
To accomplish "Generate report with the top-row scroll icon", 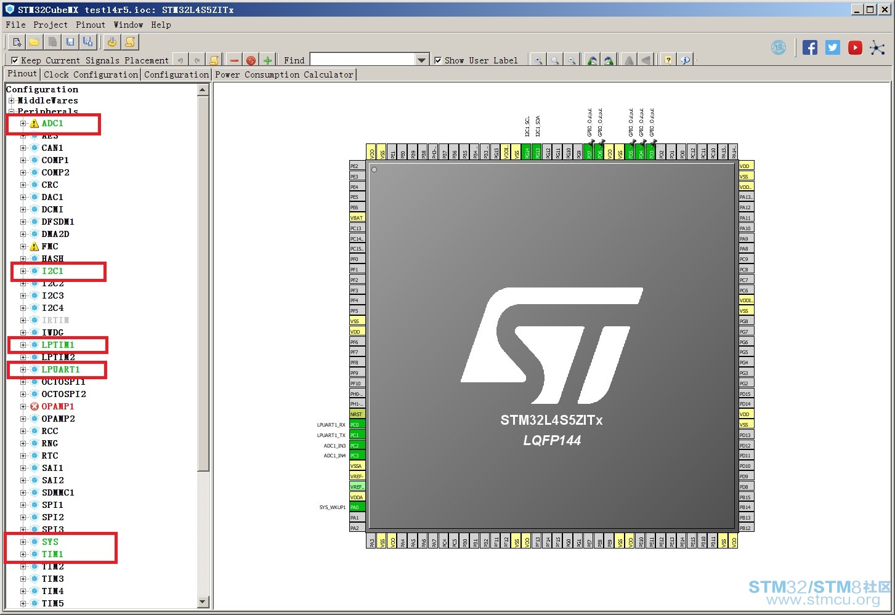I will pyautogui.click(x=130, y=42).
